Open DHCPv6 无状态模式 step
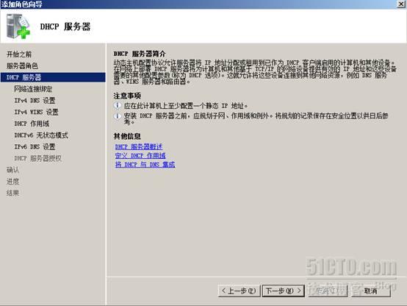The image size is (407, 306). coord(40,135)
